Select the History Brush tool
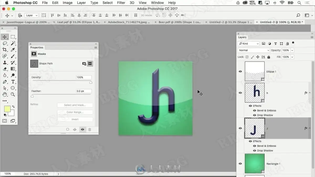315x177 pixels. click(x=13, y=63)
